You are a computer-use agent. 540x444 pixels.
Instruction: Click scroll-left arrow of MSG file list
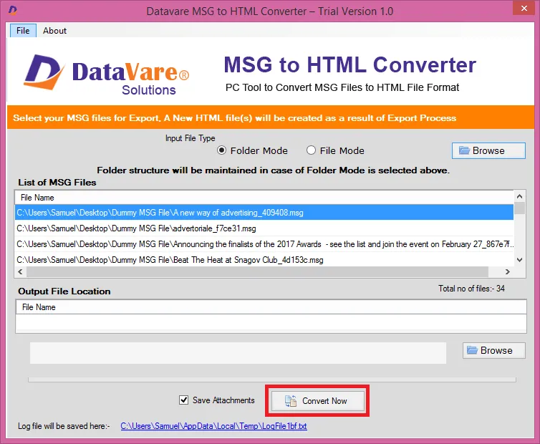(x=20, y=272)
